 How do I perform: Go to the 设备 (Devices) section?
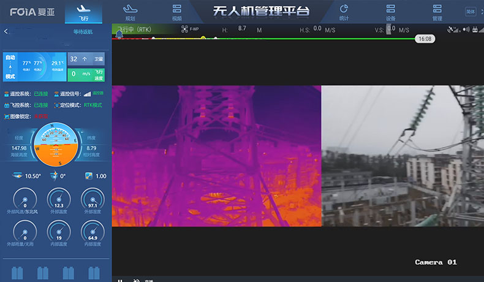390,12
